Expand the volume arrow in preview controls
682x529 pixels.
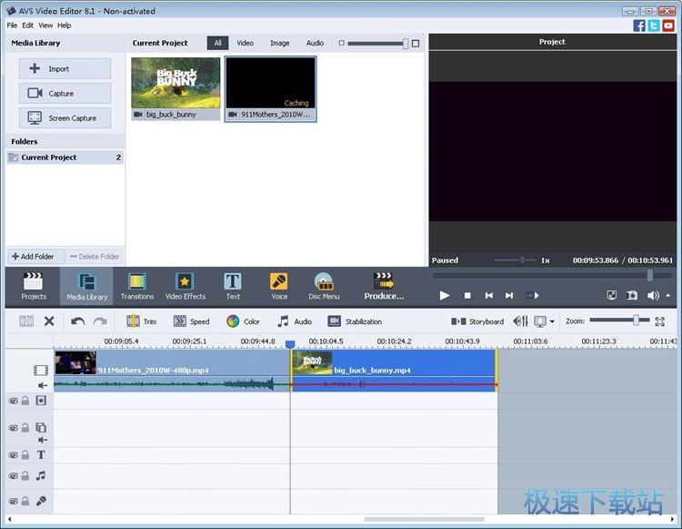click(668, 295)
